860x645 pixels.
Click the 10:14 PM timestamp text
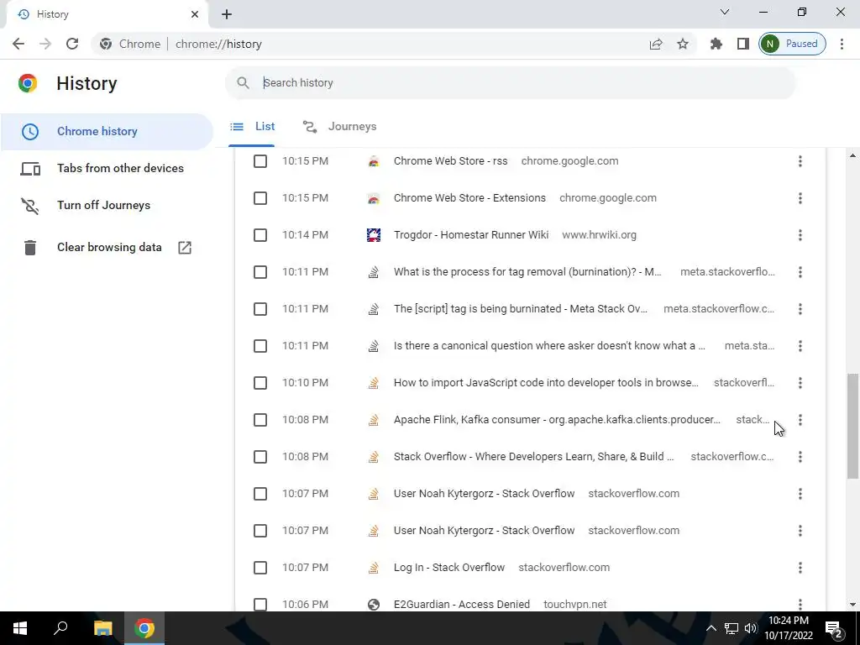(x=306, y=235)
